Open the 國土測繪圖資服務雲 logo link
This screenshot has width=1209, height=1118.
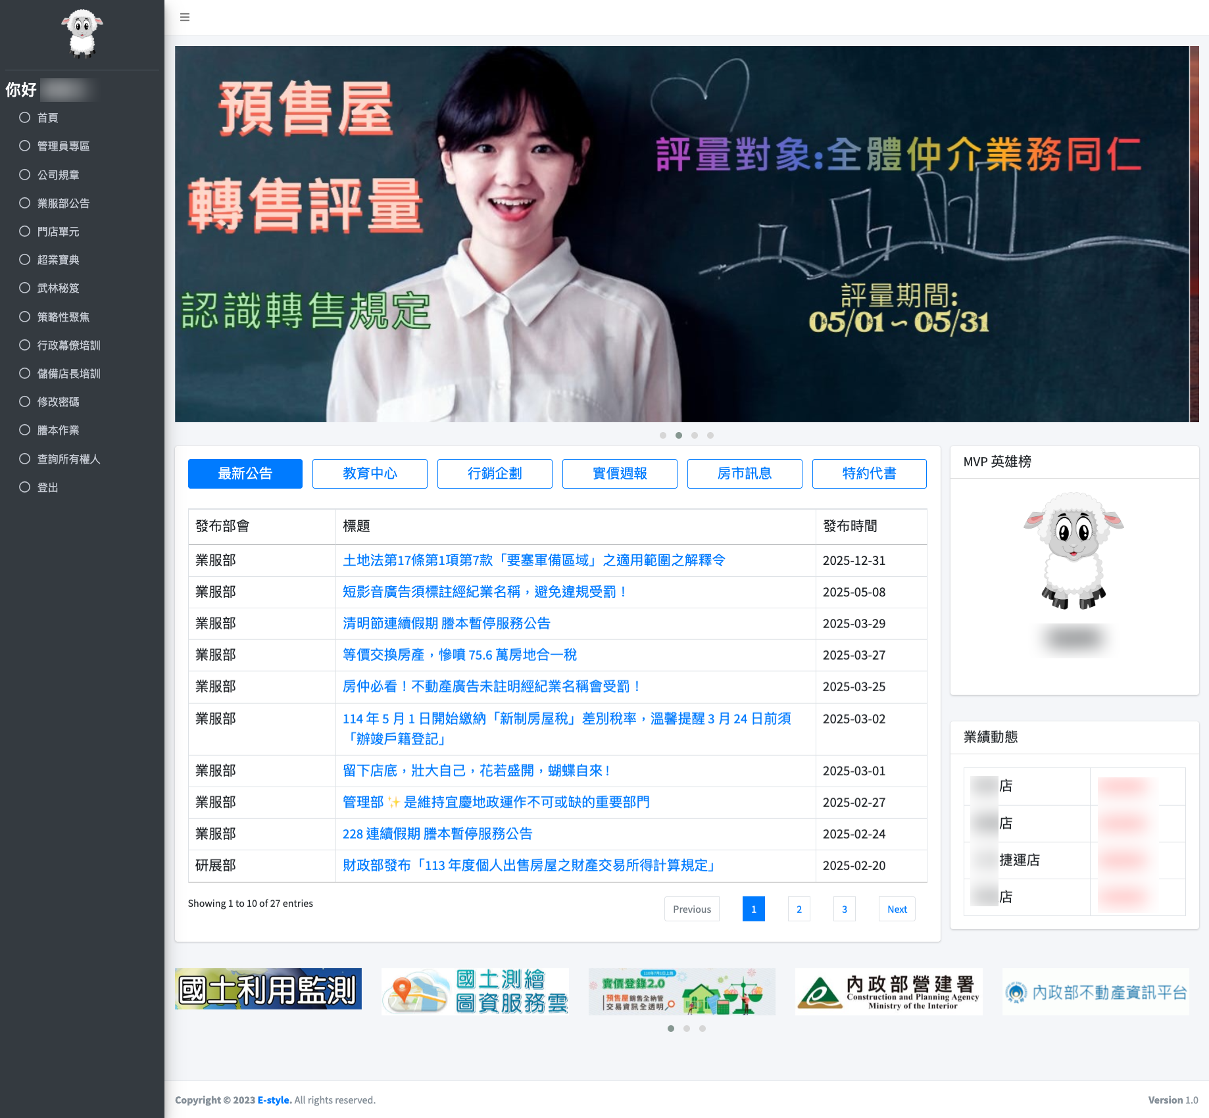(475, 991)
